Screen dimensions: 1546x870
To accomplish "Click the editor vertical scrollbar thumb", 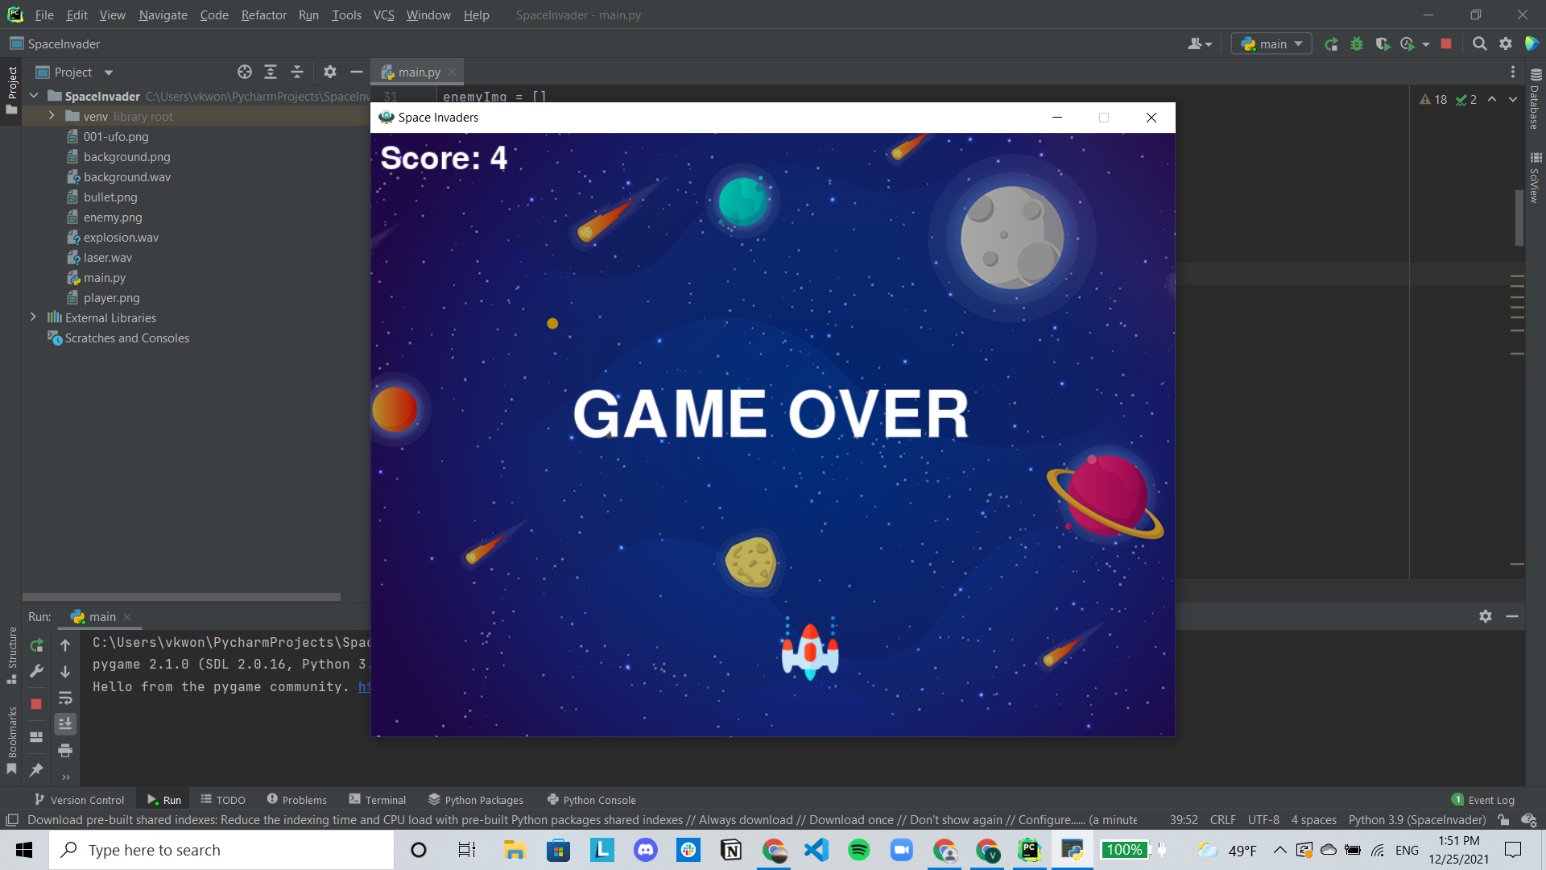I will coord(1519,217).
